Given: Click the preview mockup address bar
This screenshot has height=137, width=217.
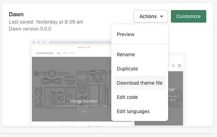Looking at the screenshot, I should [x=80, y=42].
